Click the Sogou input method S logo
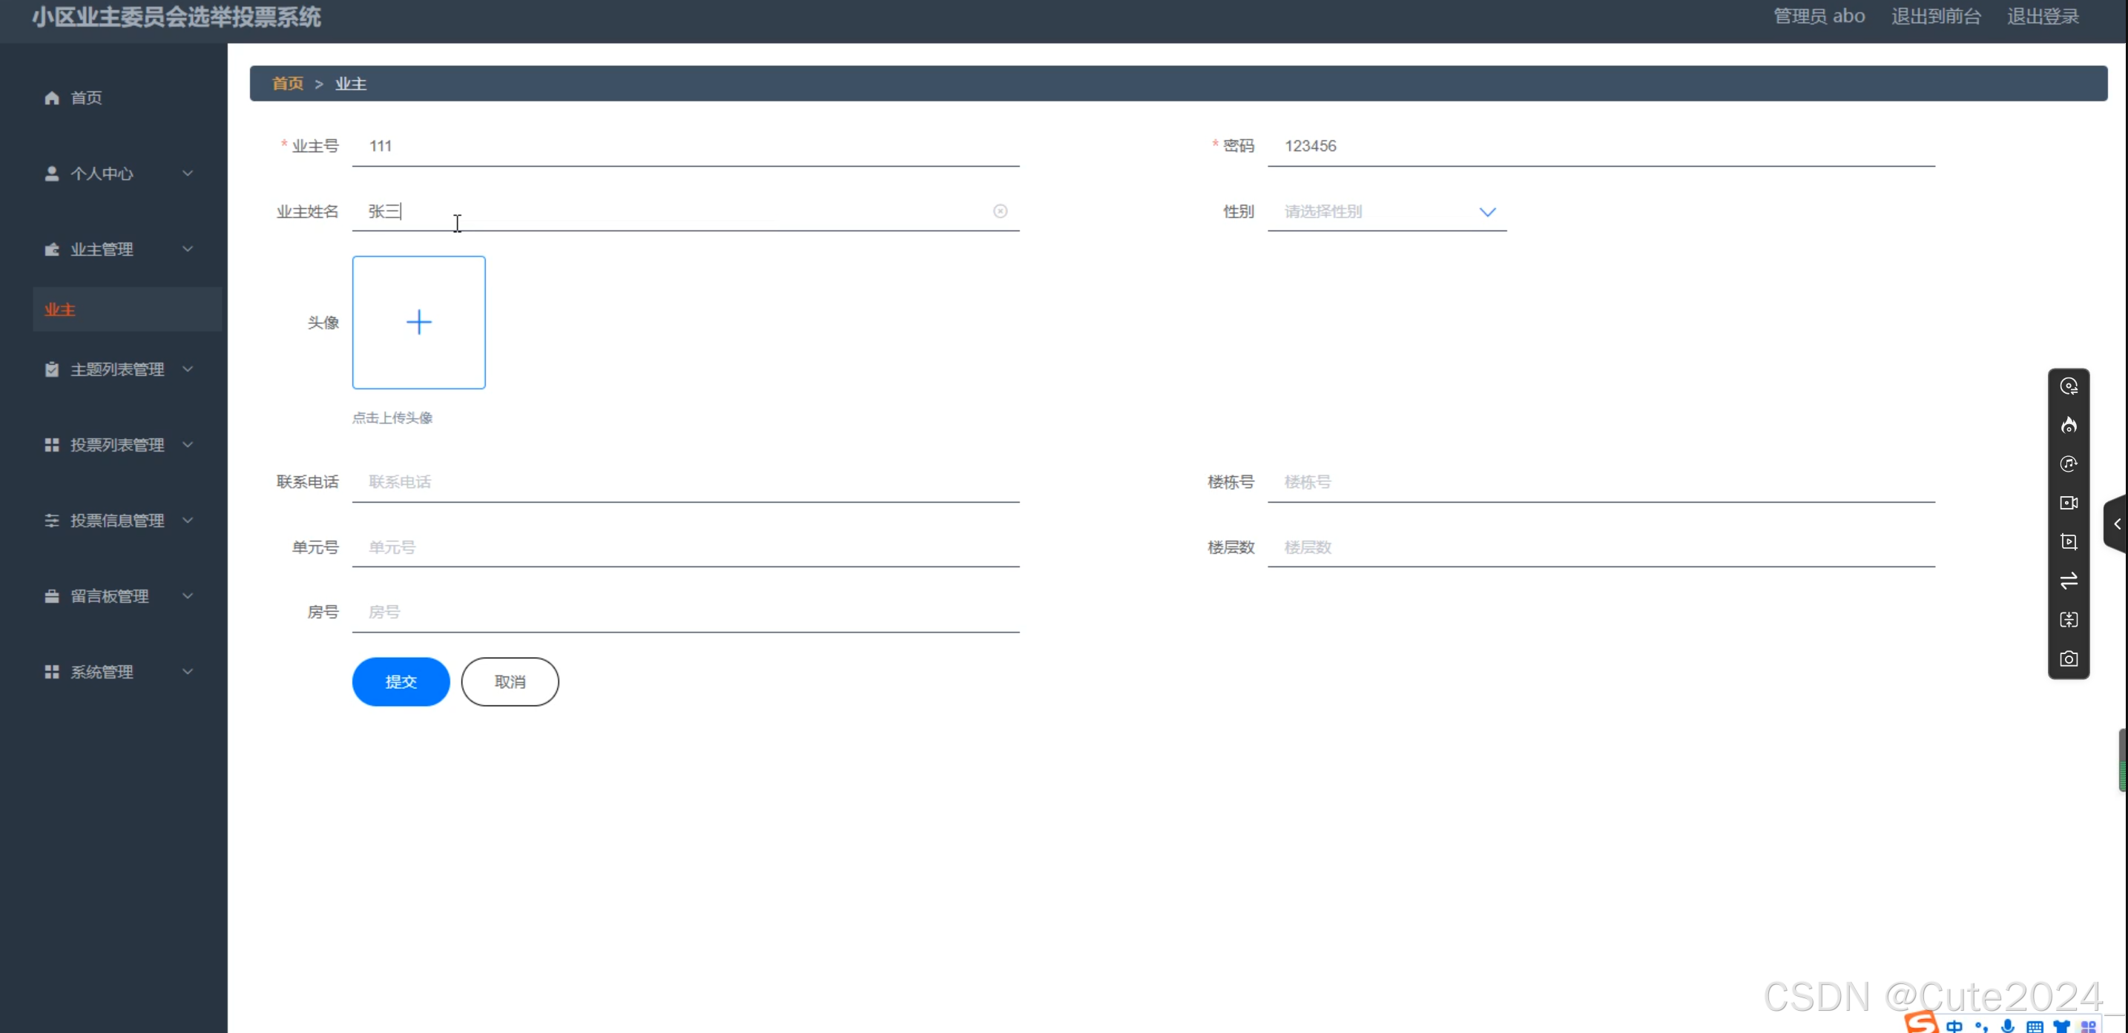The height and width of the screenshot is (1033, 2128). (1922, 1023)
